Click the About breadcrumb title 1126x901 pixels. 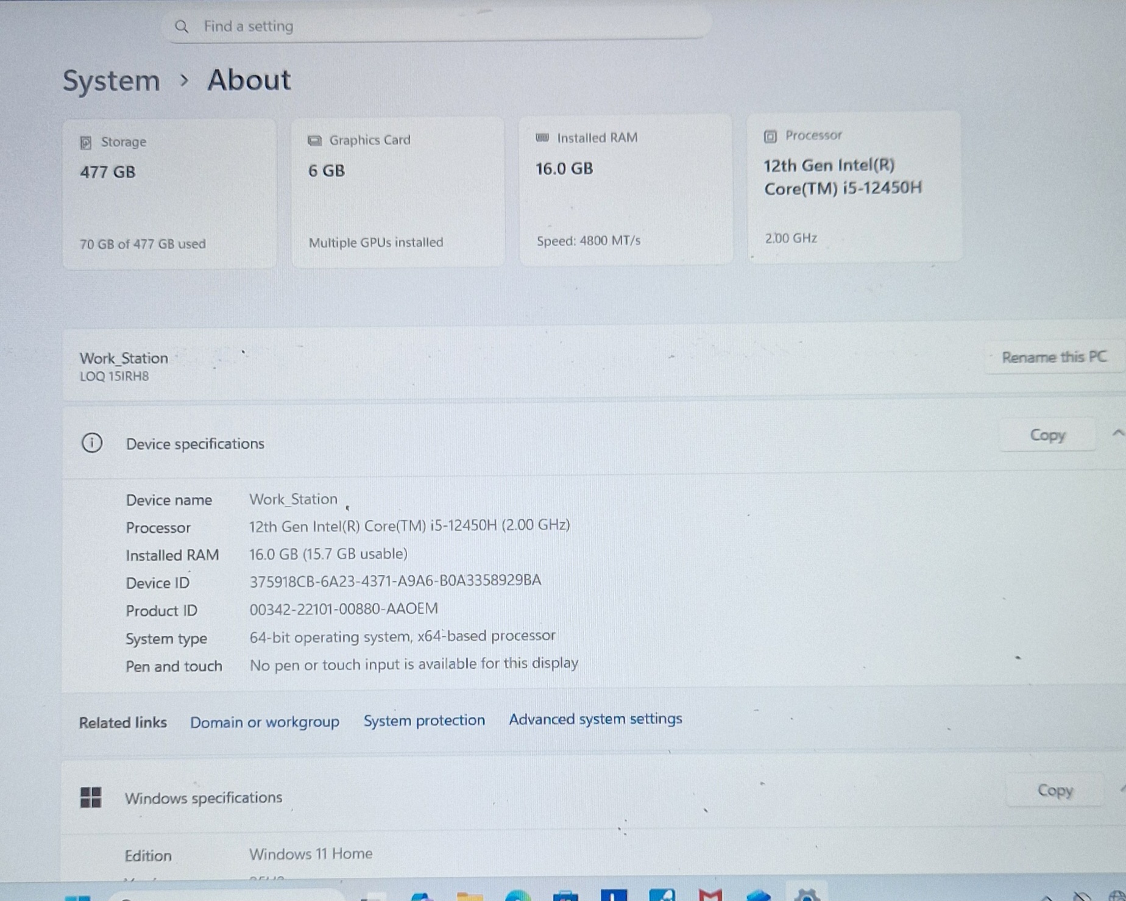249,80
